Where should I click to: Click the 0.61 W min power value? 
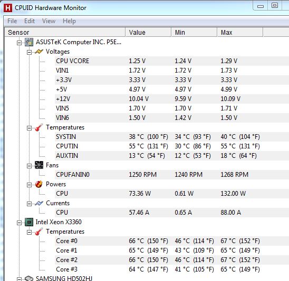pos(184,194)
